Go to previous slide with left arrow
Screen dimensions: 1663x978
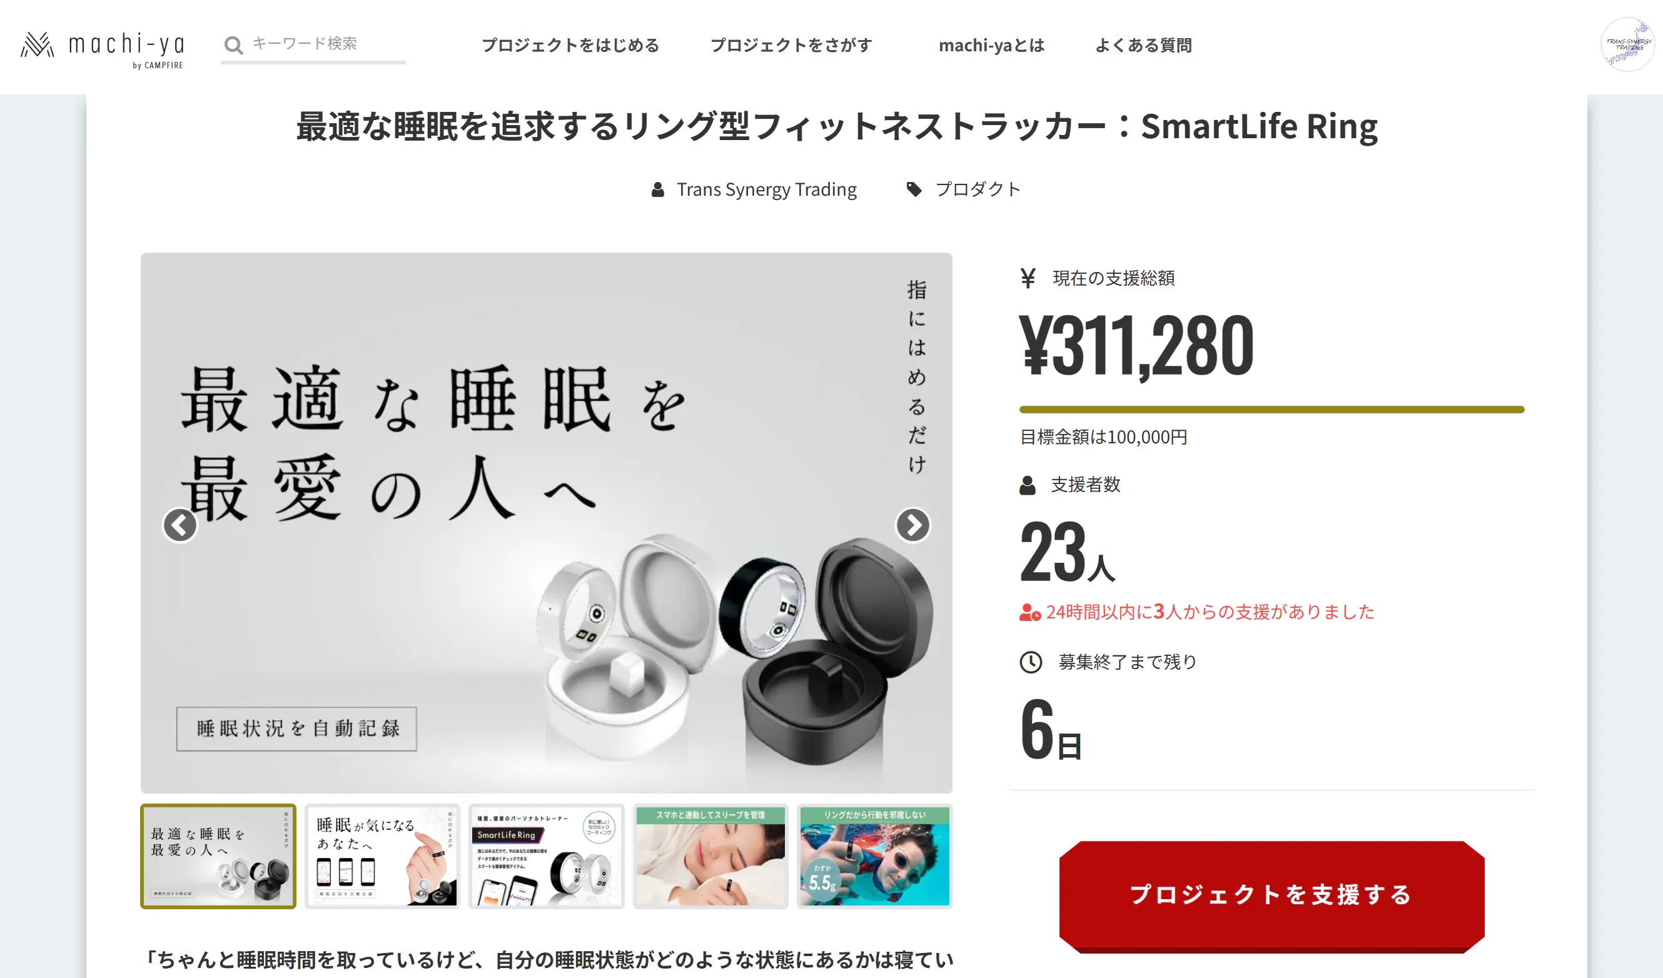(180, 525)
